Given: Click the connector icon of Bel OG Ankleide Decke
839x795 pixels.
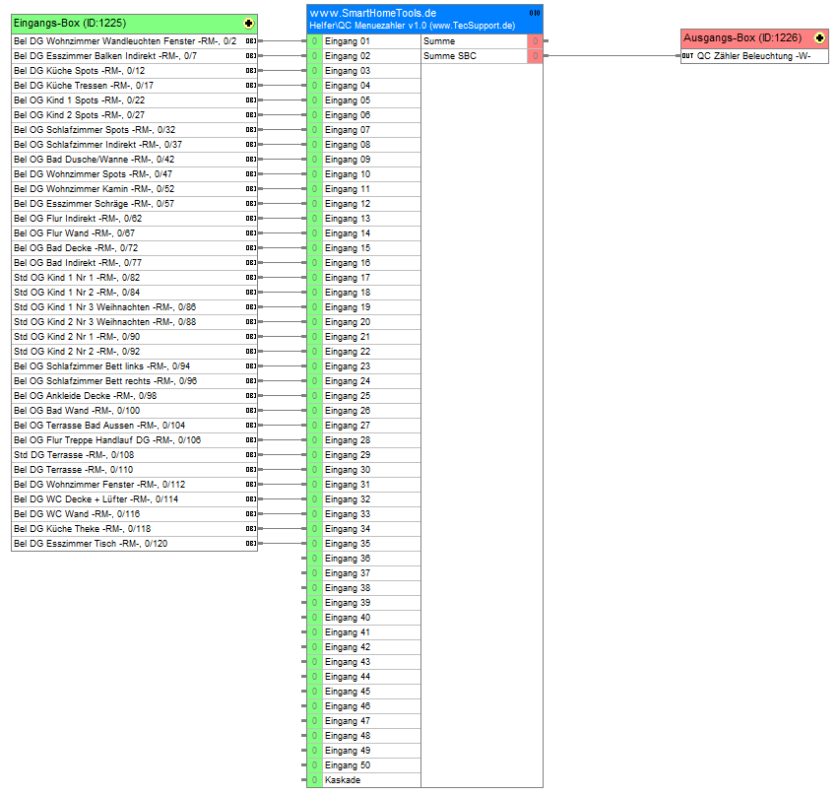Looking at the screenshot, I should pos(250,396).
